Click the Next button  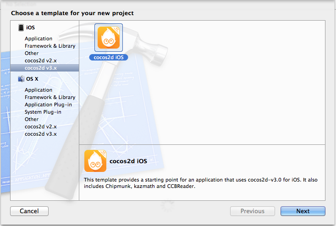pyautogui.click(x=303, y=211)
